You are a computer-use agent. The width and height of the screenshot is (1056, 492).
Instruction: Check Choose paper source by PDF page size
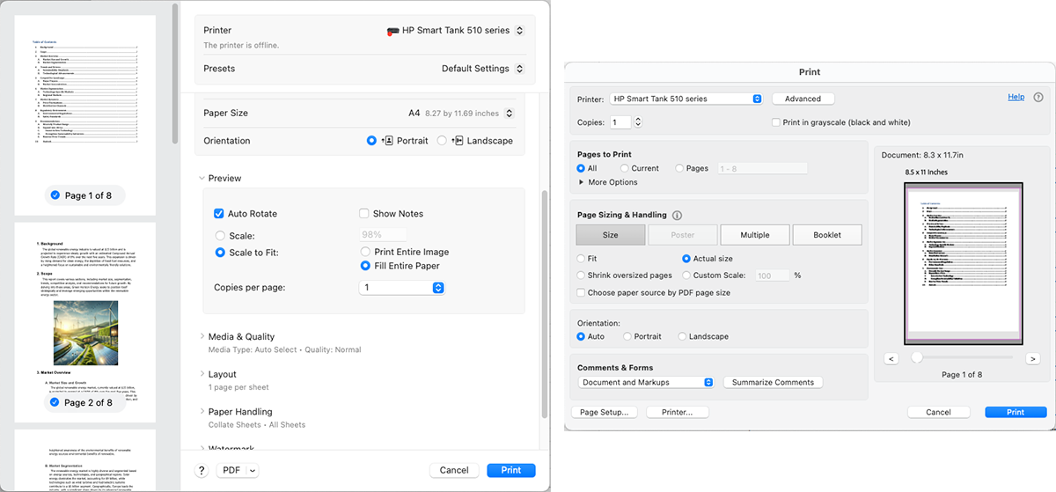coord(581,292)
